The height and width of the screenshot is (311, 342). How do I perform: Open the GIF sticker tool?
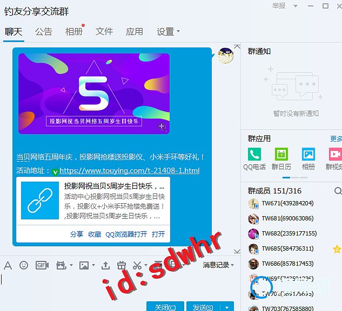click(42, 265)
